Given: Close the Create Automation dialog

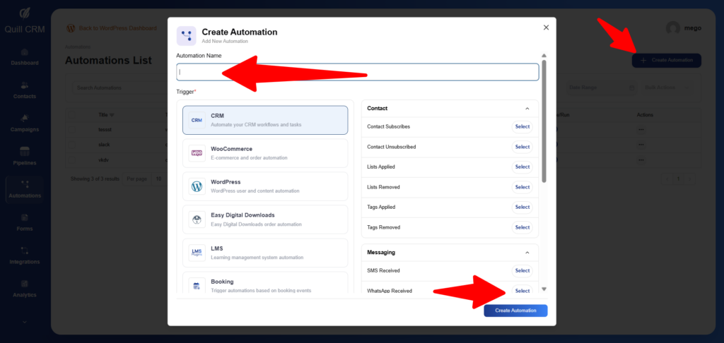Looking at the screenshot, I should (546, 28).
